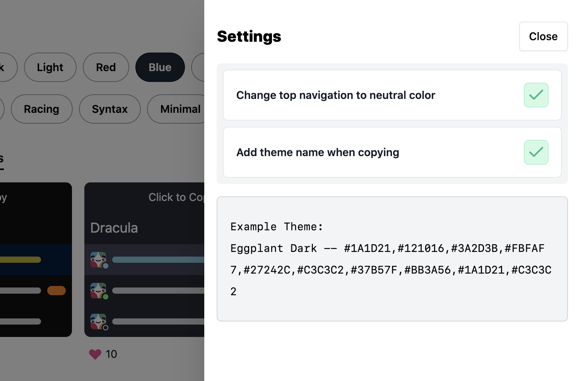Choose the Blue filter tag
This screenshot has width=578, height=381.
160,67
